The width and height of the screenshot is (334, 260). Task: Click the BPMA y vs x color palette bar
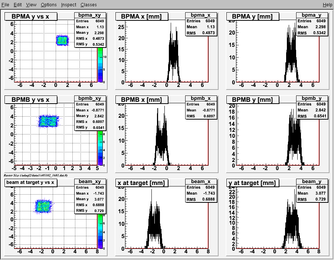click(100, 65)
